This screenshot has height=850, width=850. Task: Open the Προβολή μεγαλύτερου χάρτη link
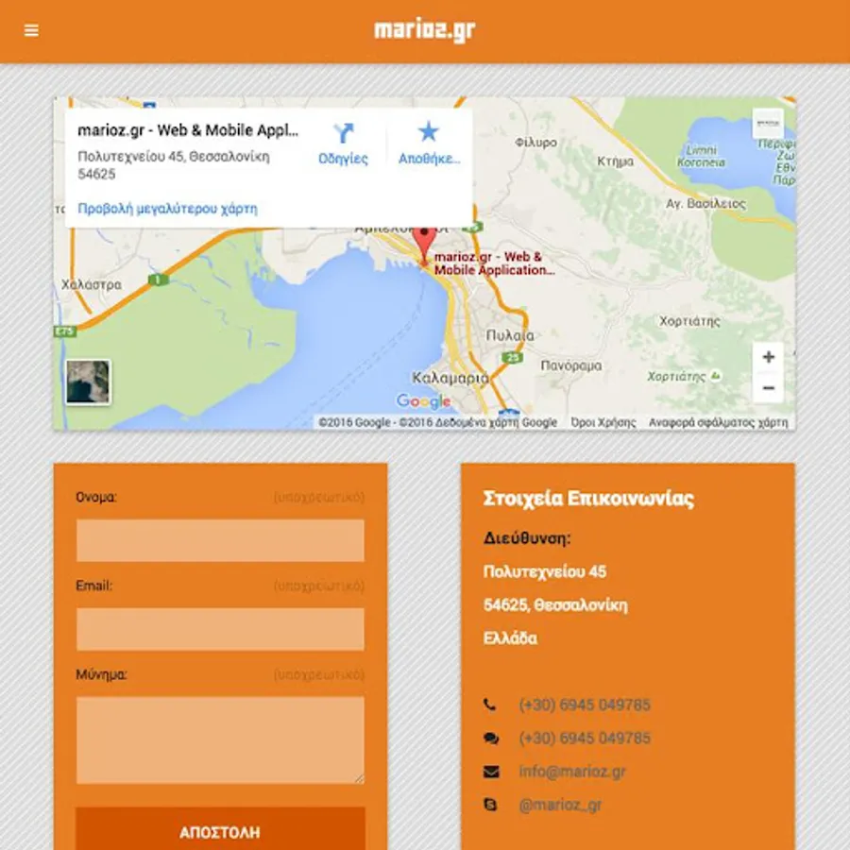click(167, 209)
